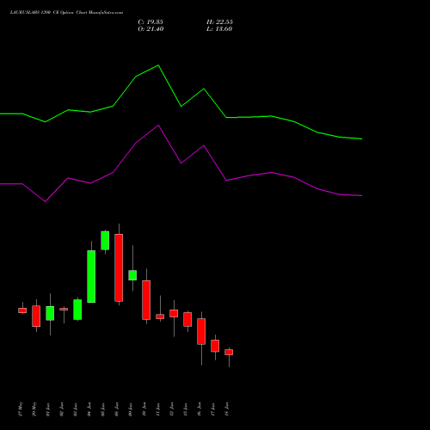The image size is (430, 430).
Task: Click the peak of the purple line
Action: pyautogui.click(x=158, y=126)
